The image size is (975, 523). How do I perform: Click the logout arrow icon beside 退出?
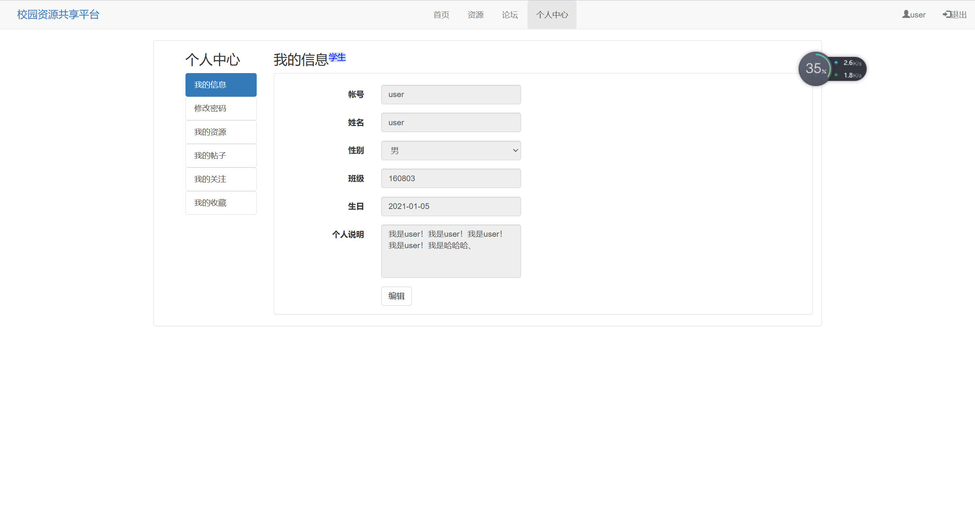coord(947,14)
